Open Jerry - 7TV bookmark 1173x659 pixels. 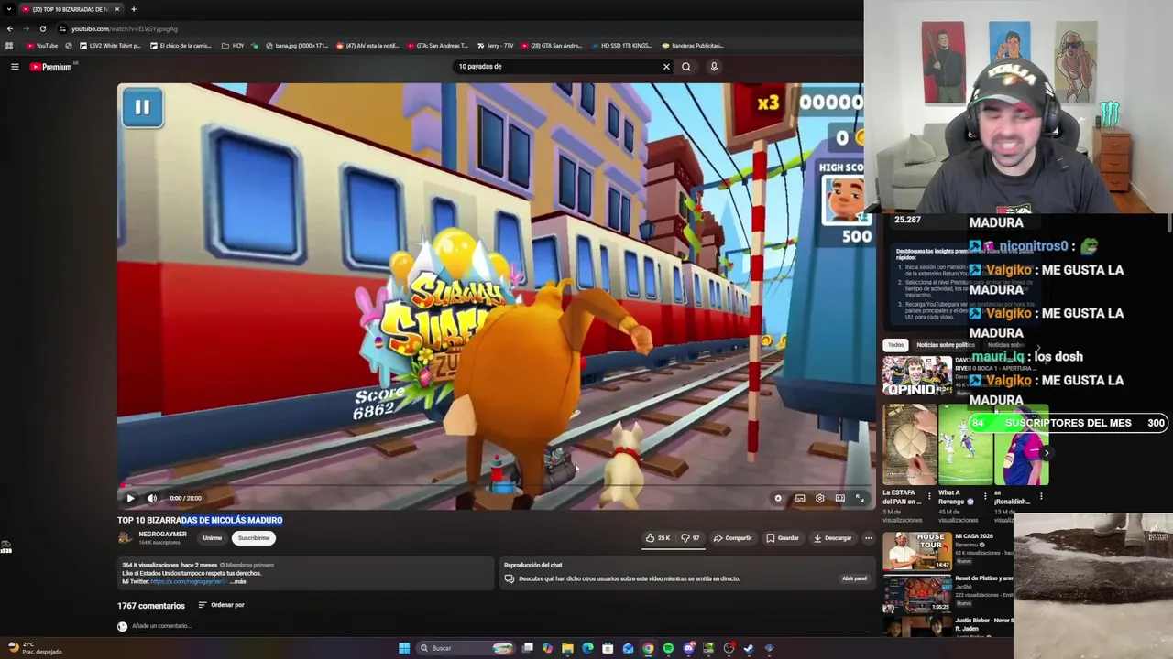pyautogui.click(x=495, y=45)
